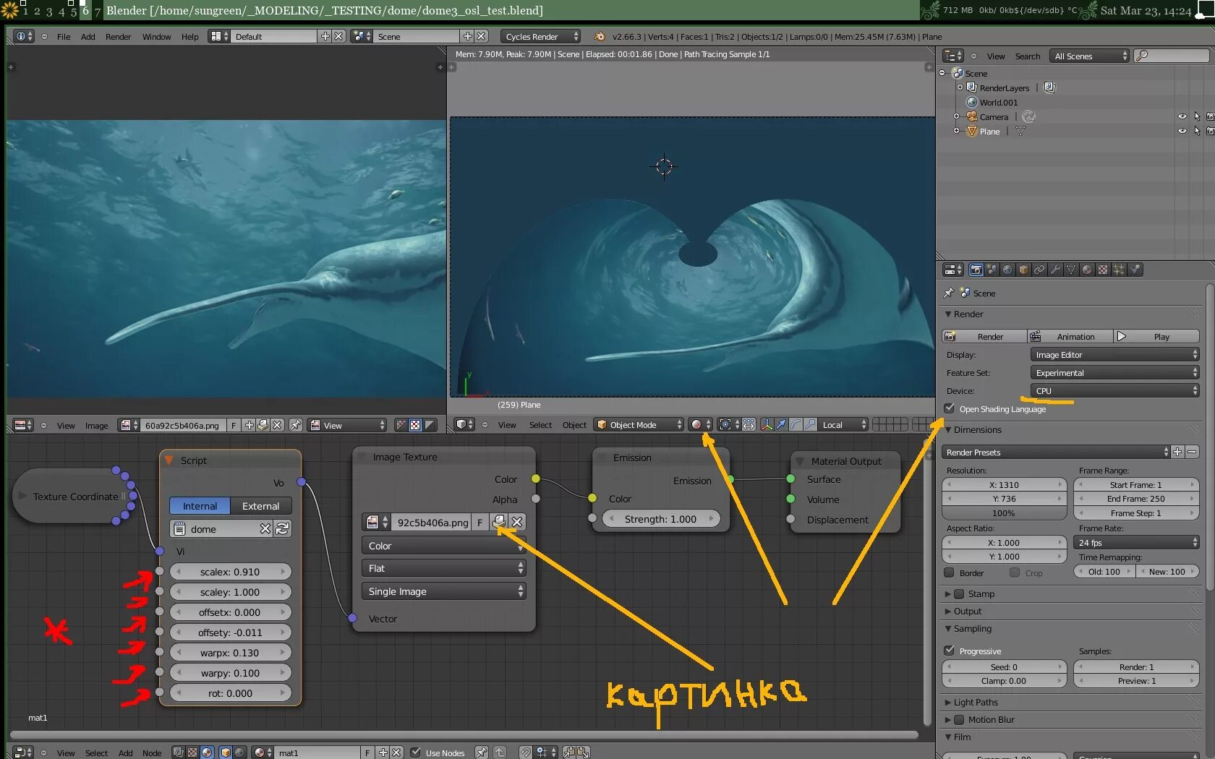Toggle the Progressive sampling checkbox
This screenshot has width=1215, height=759.
[x=950, y=651]
